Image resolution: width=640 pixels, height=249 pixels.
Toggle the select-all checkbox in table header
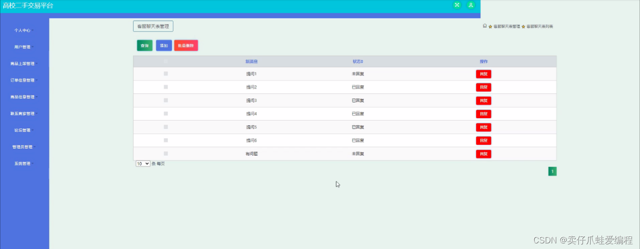[x=166, y=61]
